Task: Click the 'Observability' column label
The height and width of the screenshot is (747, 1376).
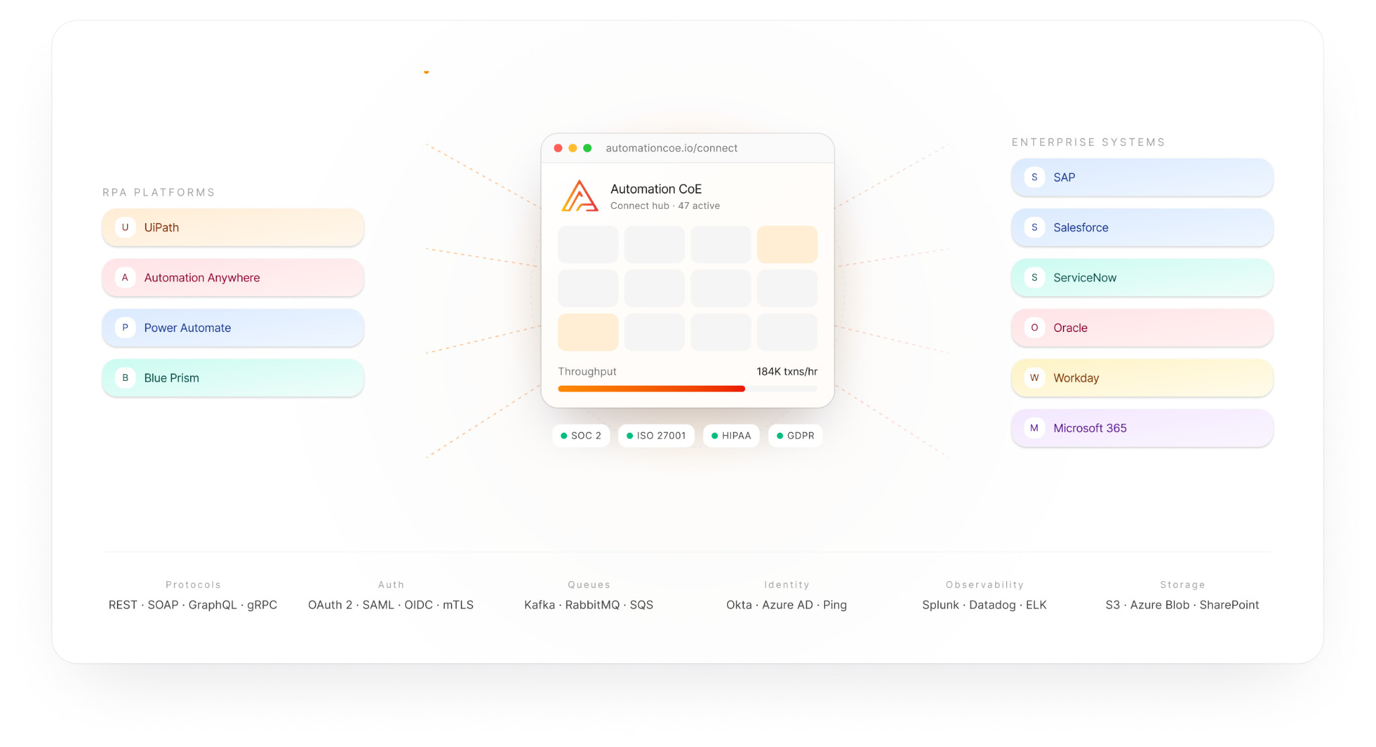Action: pyautogui.click(x=984, y=584)
